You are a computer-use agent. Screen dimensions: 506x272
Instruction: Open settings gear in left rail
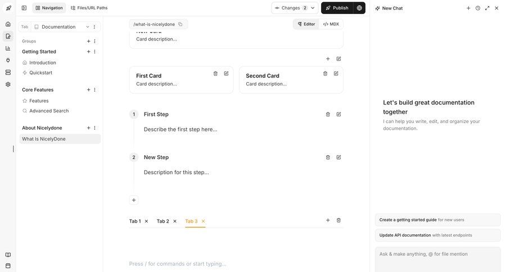point(8,84)
